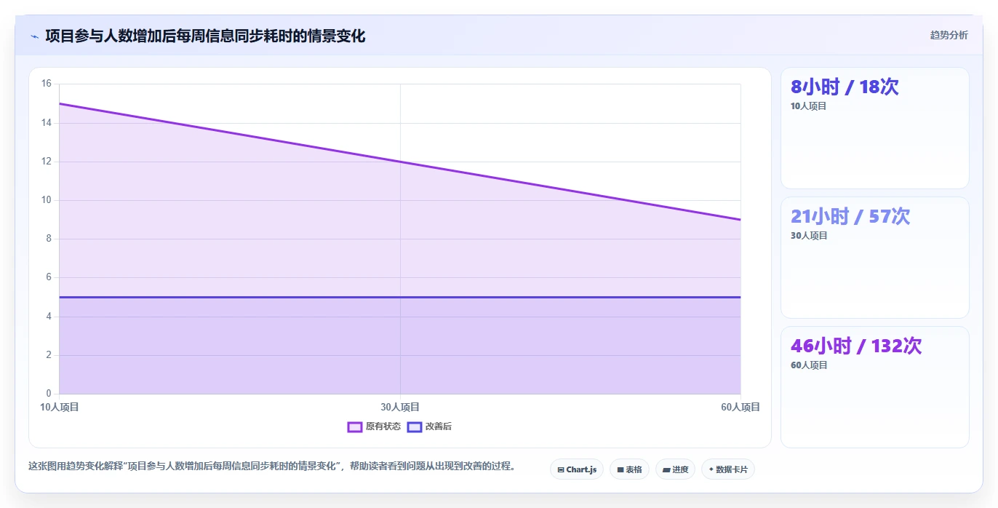Viewport: 998px width, 508px height.
Task: Click the y-axis value 16
Action: 47,84
